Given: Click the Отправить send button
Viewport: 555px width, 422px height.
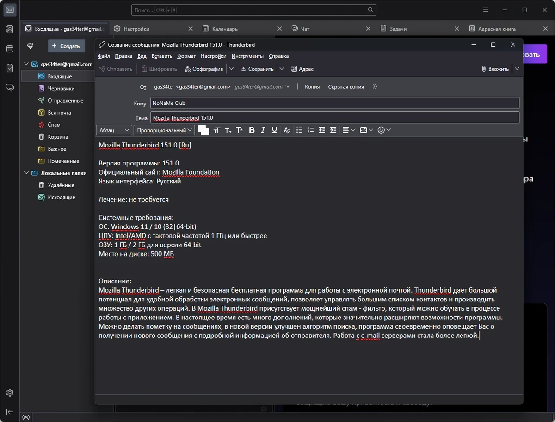Looking at the screenshot, I should [x=116, y=69].
